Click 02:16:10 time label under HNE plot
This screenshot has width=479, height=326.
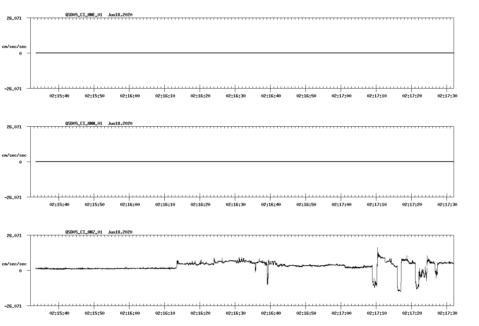tap(165, 96)
